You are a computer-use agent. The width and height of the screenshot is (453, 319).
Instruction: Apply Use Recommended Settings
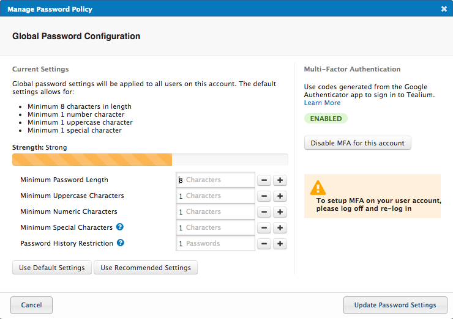pyautogui.click(x=146, y=268)
